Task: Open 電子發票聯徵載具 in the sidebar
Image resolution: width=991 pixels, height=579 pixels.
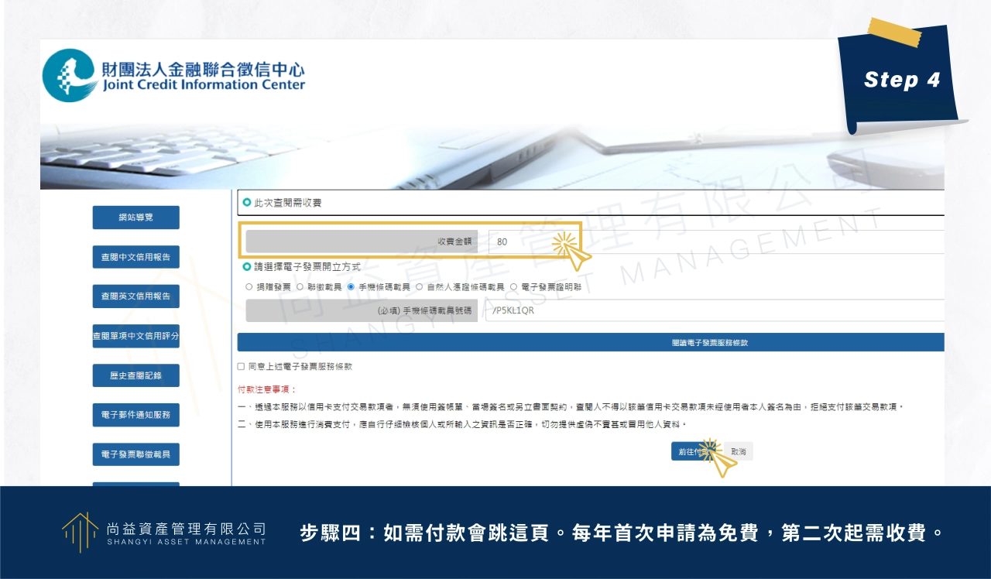Action: point(135,454)
